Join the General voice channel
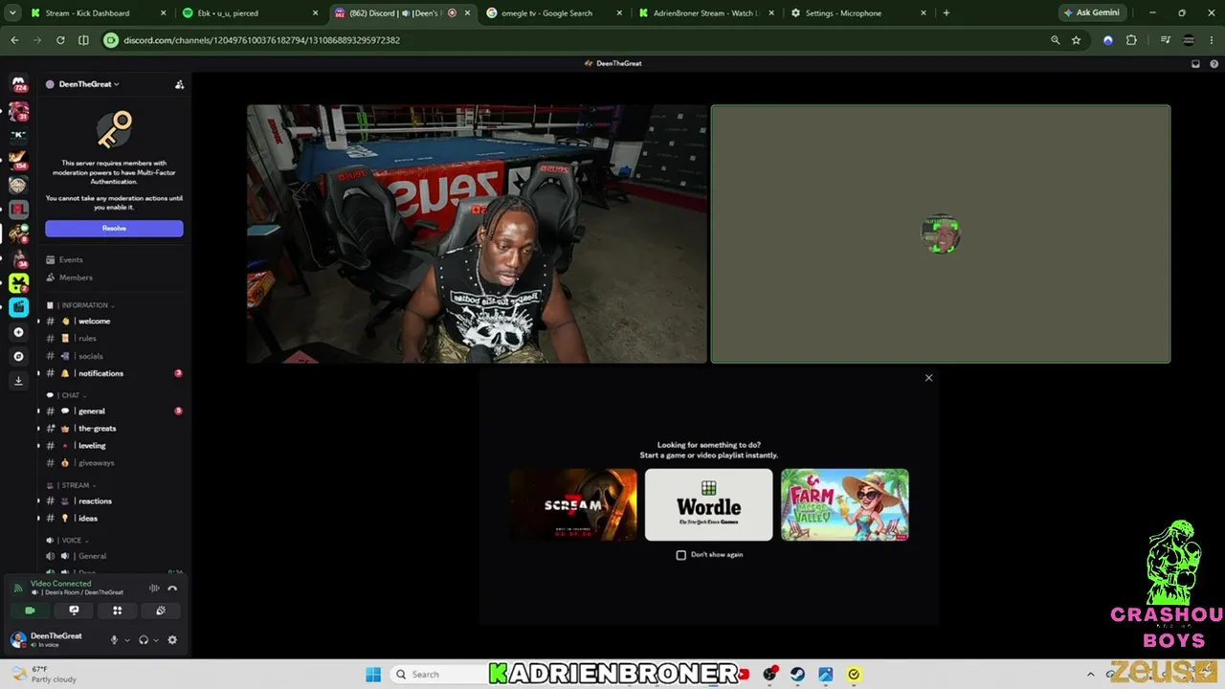The height and width of the screenshot is (689, 1225). pos(92,556)
